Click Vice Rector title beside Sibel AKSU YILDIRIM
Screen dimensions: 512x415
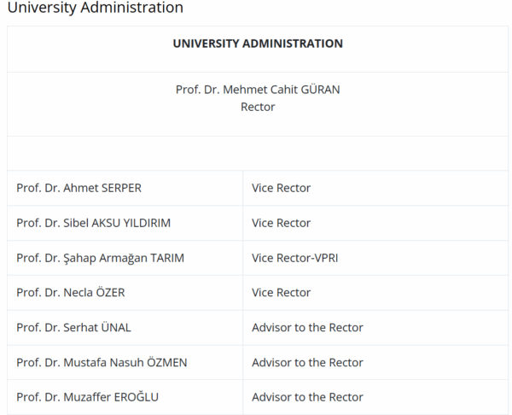(281, 223)
